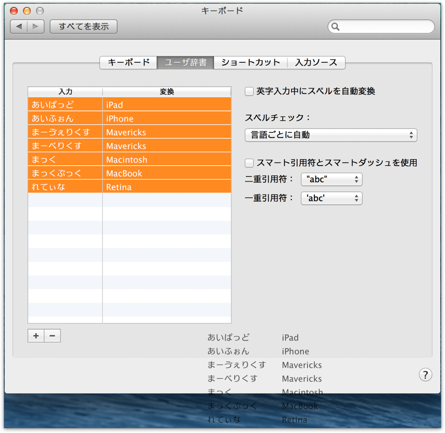Screen dimensions: 445x433
Task: Sort by the 変換 column header
Action: (x=167, y=91)
